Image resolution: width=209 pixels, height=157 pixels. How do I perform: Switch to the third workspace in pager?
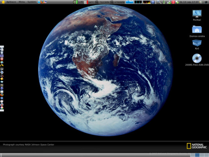pyautogui.click(x=202, y=155)
